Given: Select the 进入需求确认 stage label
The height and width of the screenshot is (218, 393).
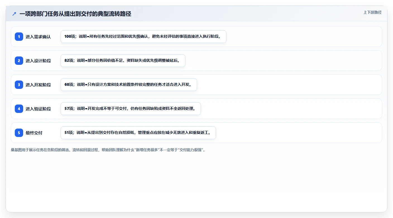Looking at the screenshot, I should pyautogui.click(x=38, y=37).
